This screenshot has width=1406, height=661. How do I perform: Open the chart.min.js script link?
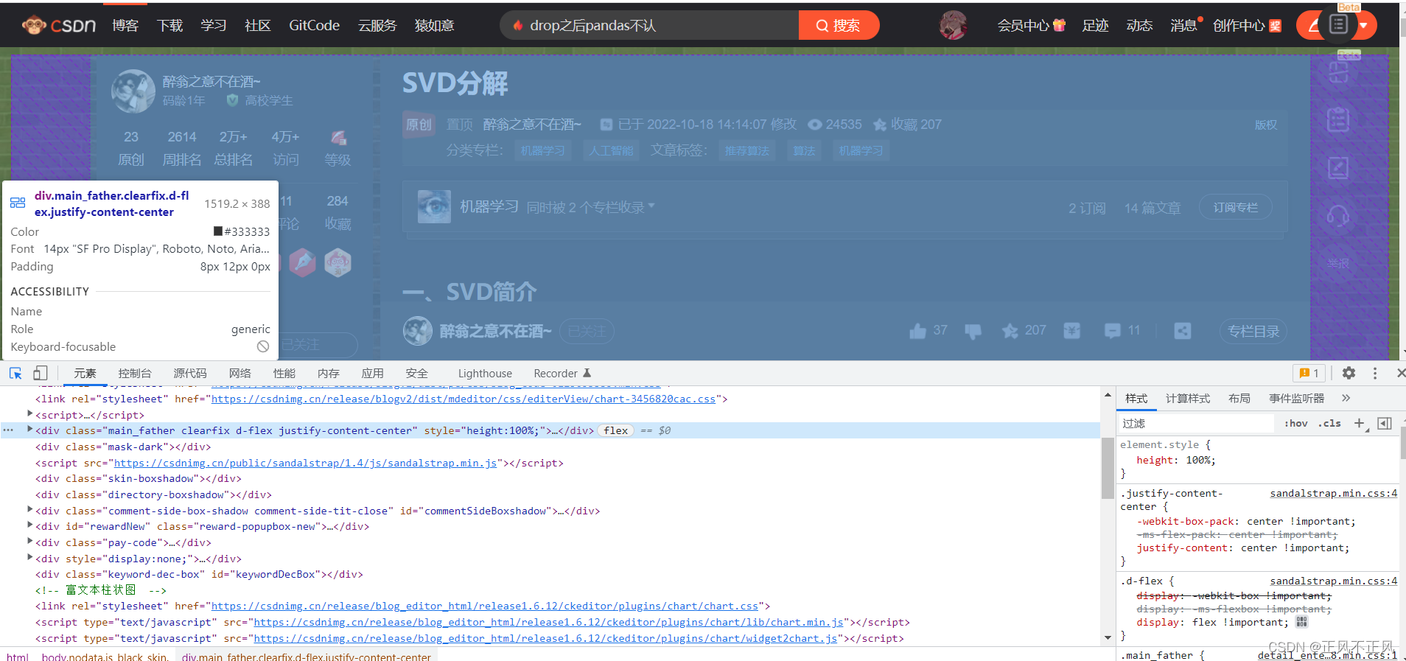click(x=548, y=623)
